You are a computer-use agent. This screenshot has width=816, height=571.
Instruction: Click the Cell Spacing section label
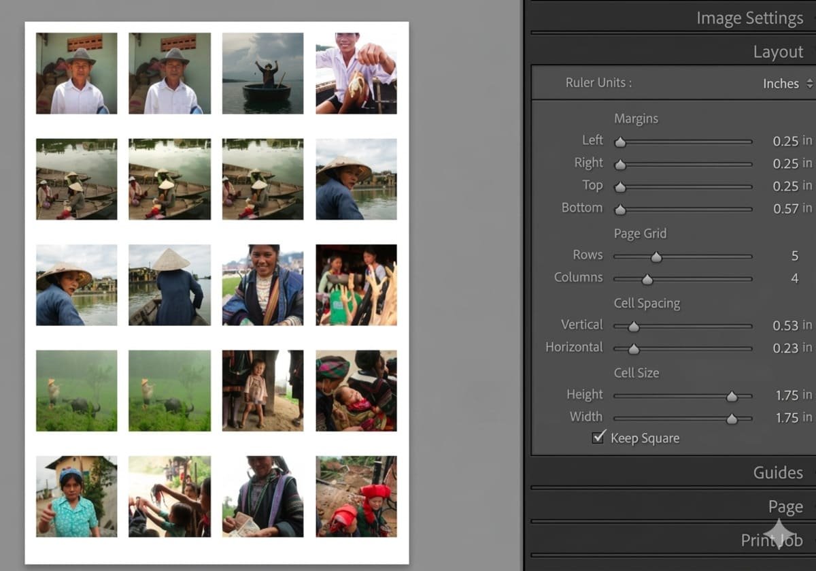(647, 304)
